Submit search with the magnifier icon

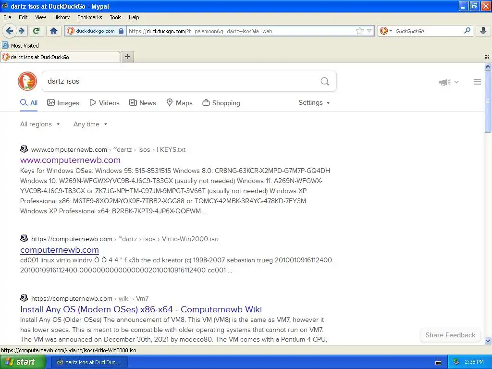click(x=325, y=82)
